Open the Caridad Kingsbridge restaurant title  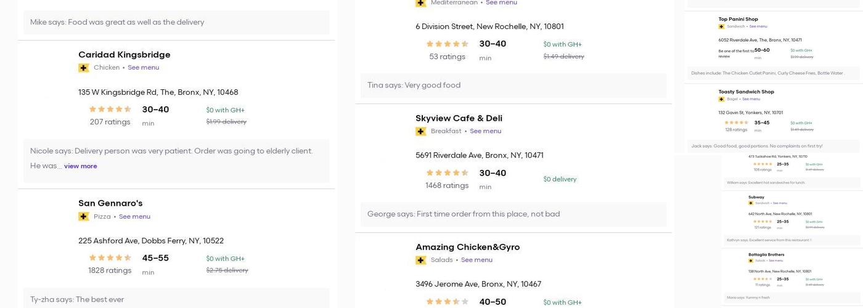coord(124,55)
